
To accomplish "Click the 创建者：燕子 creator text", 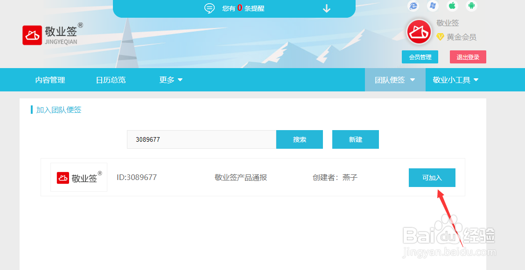I will click(x=335, y=177).
